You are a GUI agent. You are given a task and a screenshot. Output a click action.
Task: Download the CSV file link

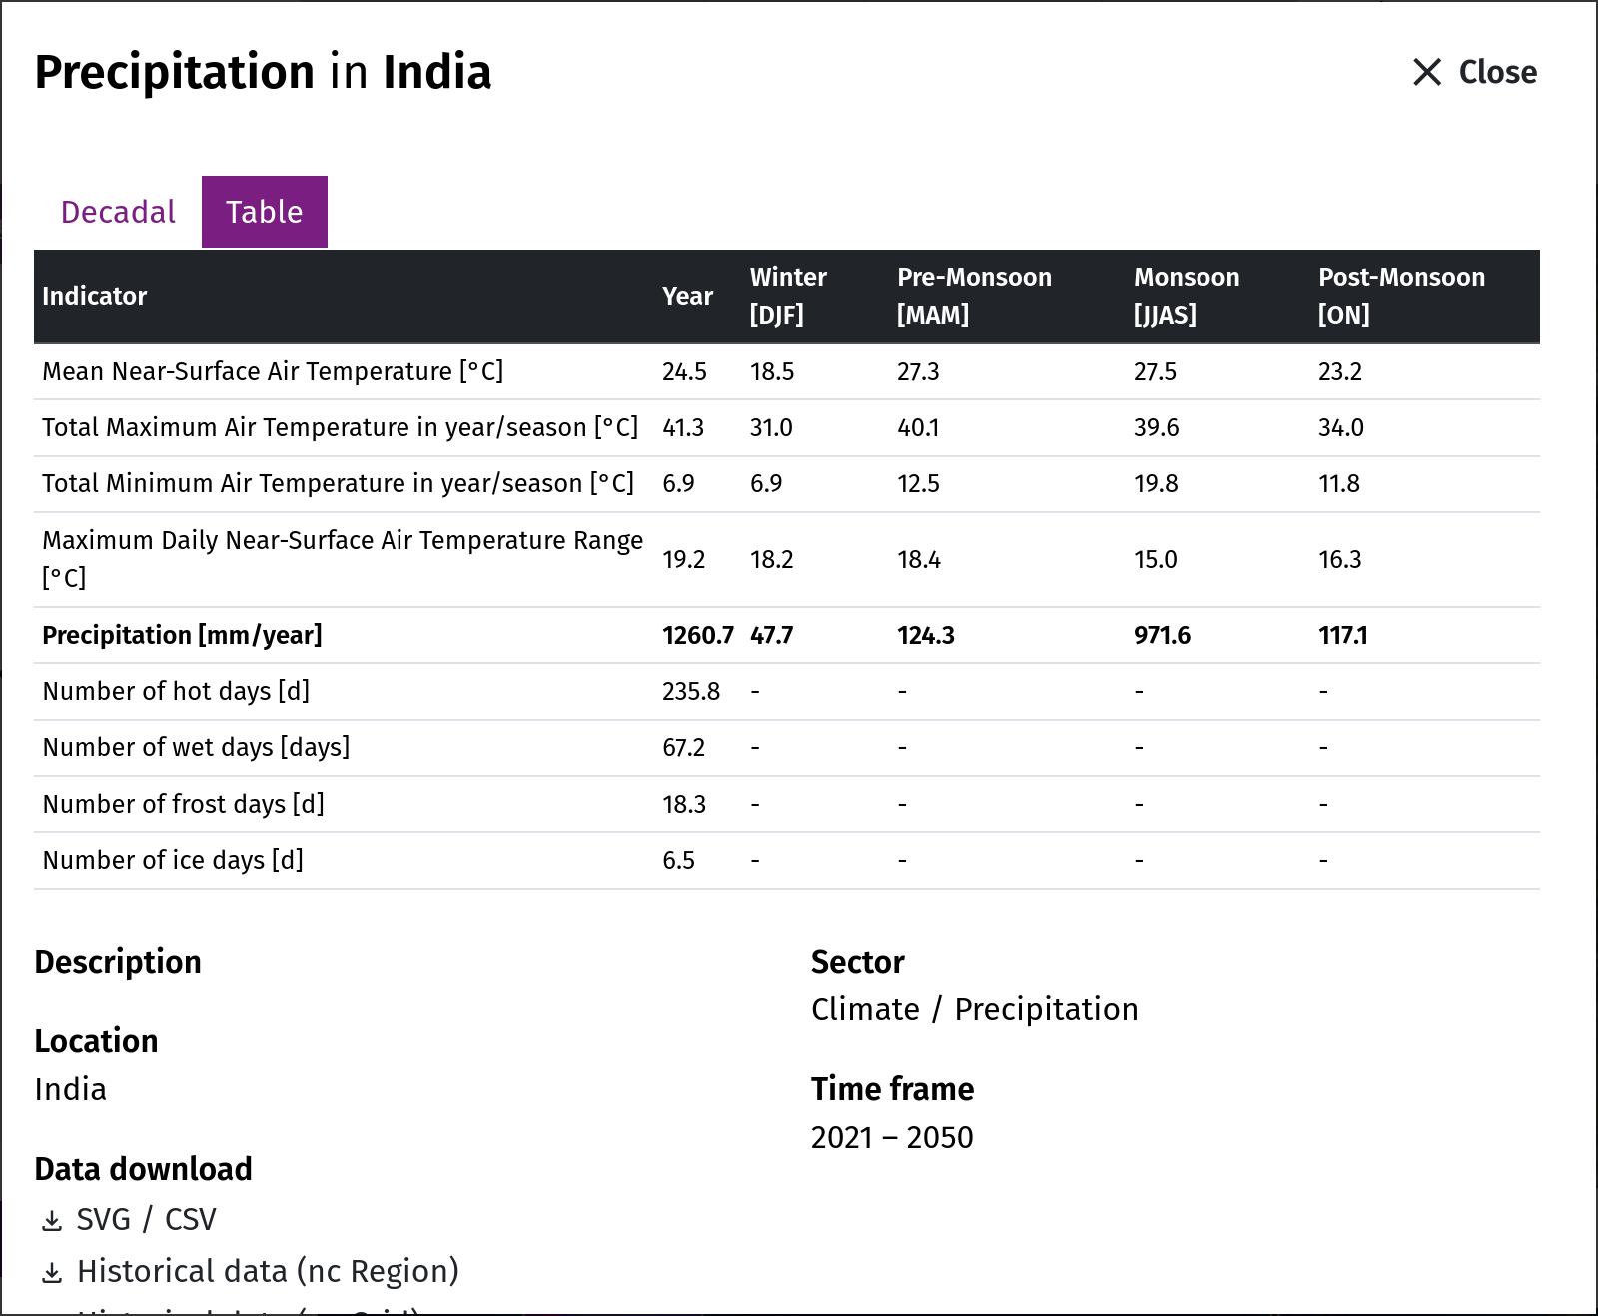(191, 1219)
